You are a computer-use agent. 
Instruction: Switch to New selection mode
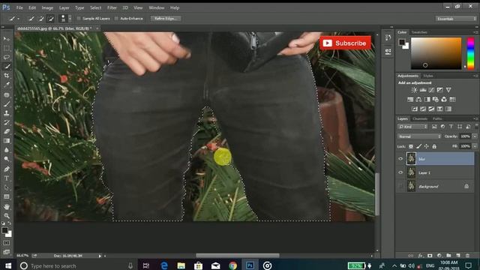[x=31, y=19]
